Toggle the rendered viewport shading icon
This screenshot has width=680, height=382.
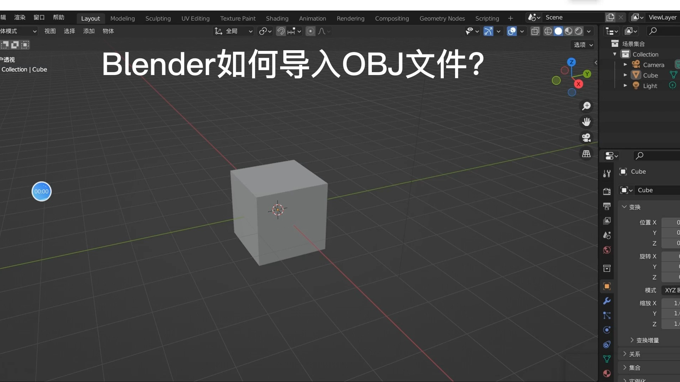point(579,30)
